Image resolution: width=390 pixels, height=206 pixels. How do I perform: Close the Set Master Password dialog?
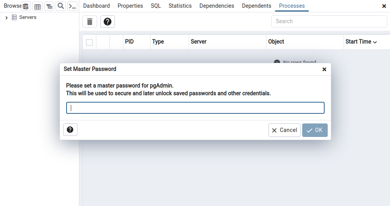324,69
